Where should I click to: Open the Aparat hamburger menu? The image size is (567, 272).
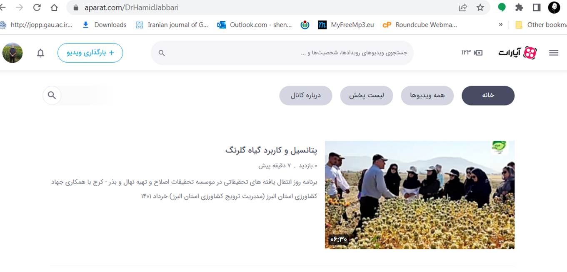(553, 53)
